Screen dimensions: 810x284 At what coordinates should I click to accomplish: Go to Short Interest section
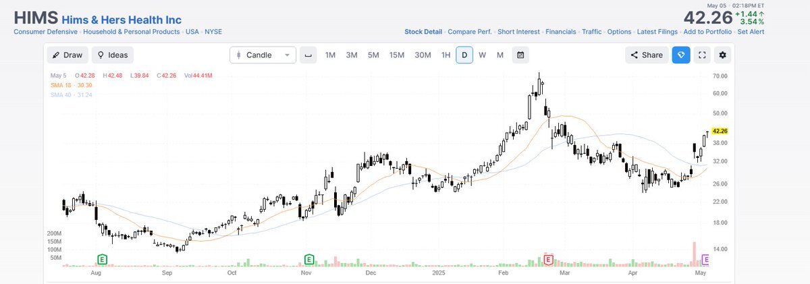coord(518,32)
